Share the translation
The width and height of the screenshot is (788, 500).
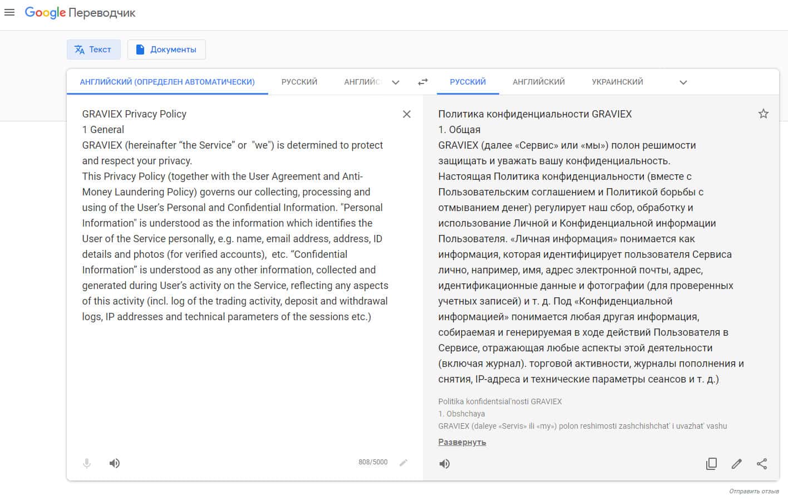762,464
